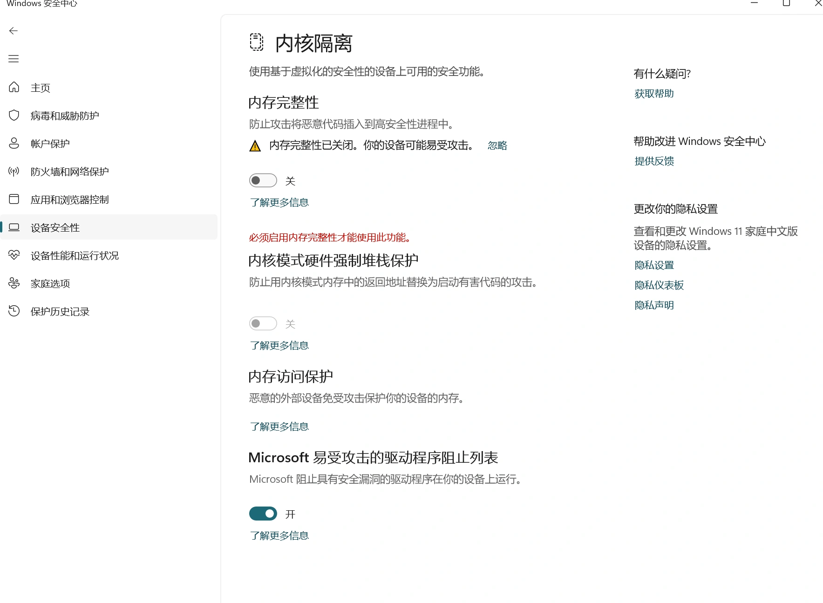Screen dimensions: 823x603
Task: View 保护历史记录
Action: click(59, 311)
